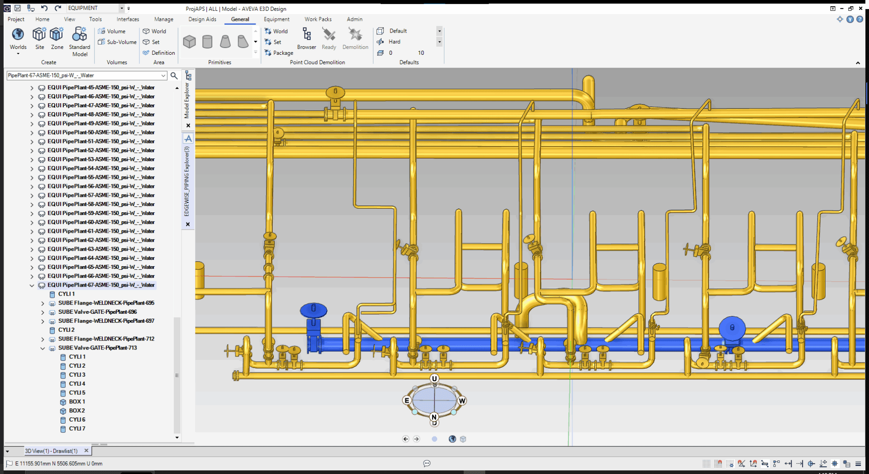
Task: Search the model explorer
Action: (174, 76)
